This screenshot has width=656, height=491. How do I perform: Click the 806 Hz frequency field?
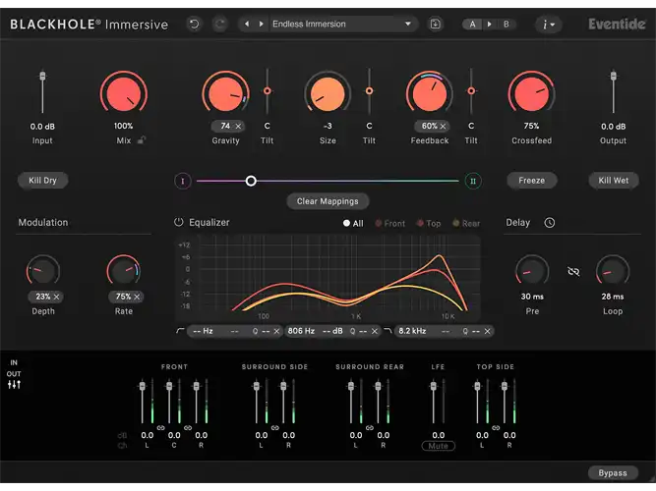pos(301,331)
